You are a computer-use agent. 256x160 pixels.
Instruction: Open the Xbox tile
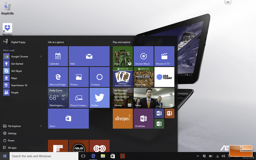click(x=123, y=56)
